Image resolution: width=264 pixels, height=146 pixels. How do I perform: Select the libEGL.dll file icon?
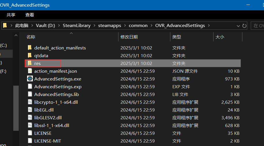[30, 110]
